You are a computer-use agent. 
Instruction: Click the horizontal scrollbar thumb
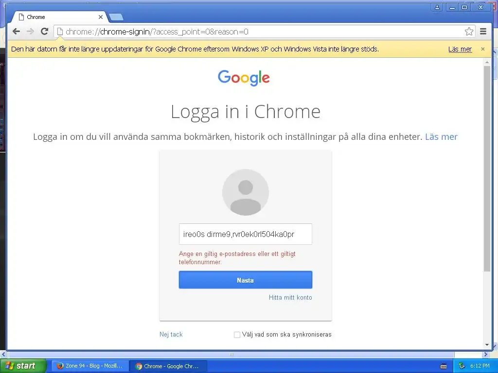[231, 354]
